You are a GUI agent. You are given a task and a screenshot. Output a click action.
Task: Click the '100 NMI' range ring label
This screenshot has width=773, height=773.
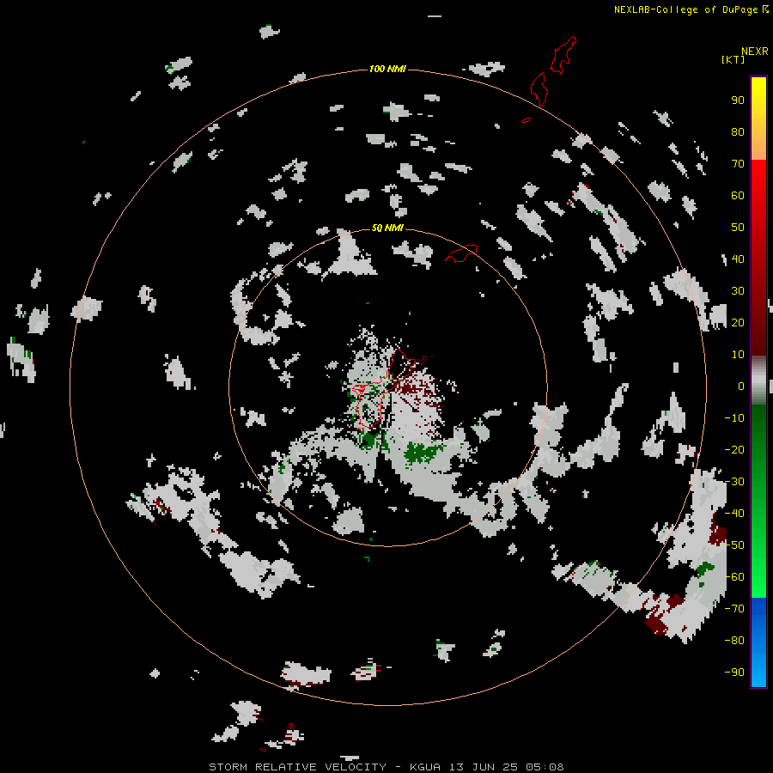pos(387,69)
